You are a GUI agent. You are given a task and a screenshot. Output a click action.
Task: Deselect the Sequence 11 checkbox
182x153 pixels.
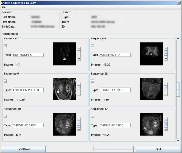point(5,116)
